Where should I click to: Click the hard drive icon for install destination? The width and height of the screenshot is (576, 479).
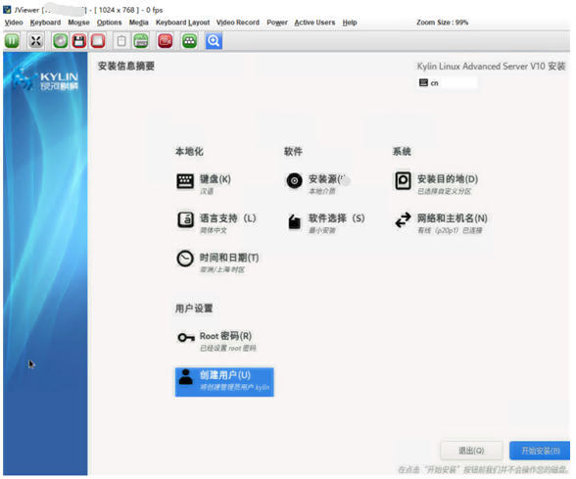pyautogui.click(x=403, y=180)
